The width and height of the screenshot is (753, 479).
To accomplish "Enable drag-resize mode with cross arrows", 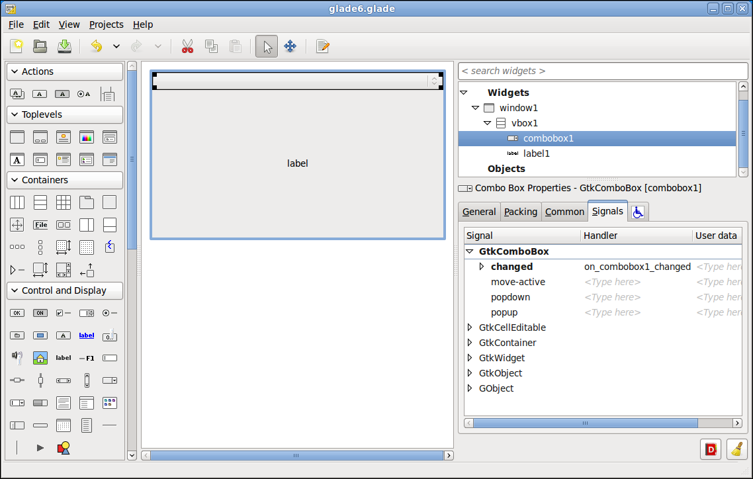I will pos(290,46).
